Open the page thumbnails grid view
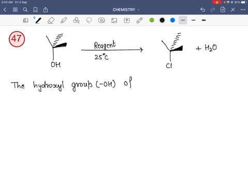Image resolution: width=248 pixels, height=186 pixels. tap(15, 10)
